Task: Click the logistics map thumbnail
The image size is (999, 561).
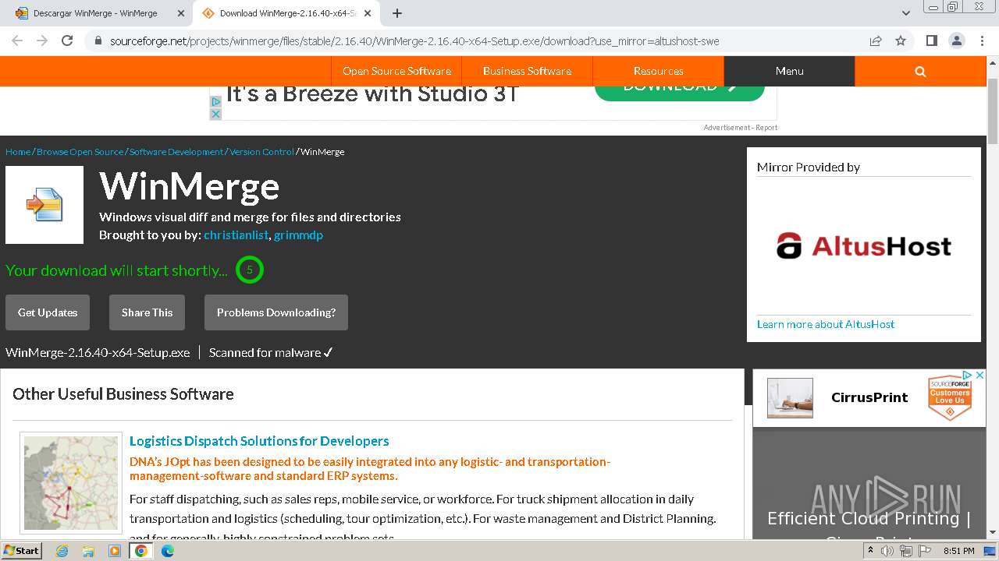Action: pyautogui.click(x=71, y=483)
